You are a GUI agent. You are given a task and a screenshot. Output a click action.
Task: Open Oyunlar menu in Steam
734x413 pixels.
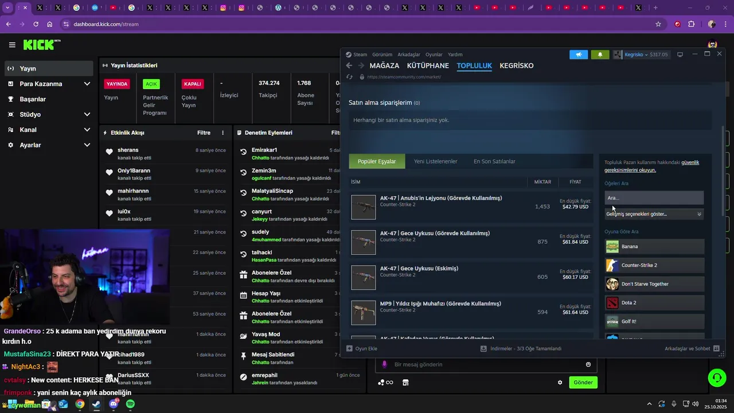coord(434,54)
